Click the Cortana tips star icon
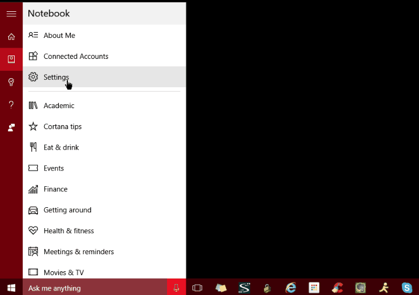The width and height of the screenshot is (419, 295). [x=33, y=126]
